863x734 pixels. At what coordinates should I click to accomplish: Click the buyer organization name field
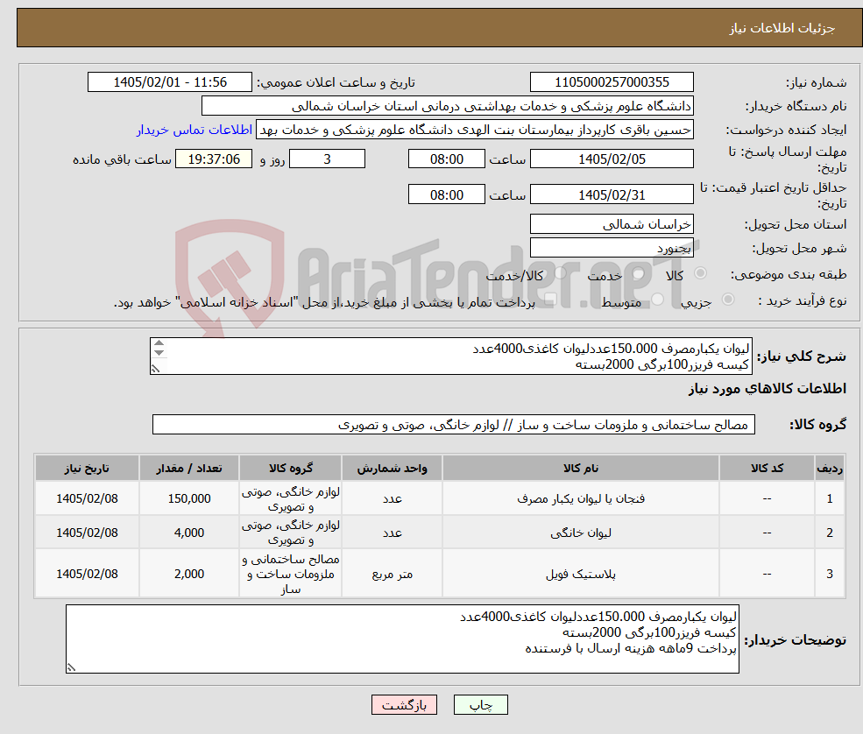447,106
